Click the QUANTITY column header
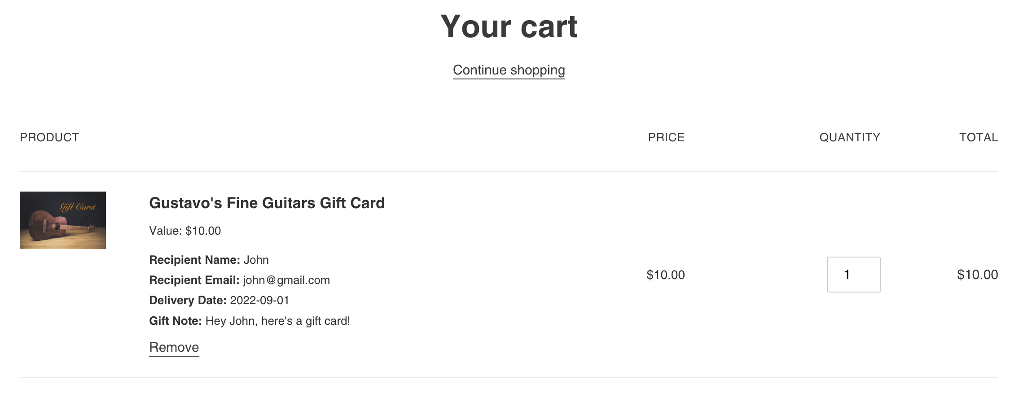Screen dimensions: 1019x393 click(849, 137)
